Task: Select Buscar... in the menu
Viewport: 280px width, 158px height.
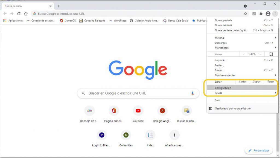Action: tap(242, 70)
